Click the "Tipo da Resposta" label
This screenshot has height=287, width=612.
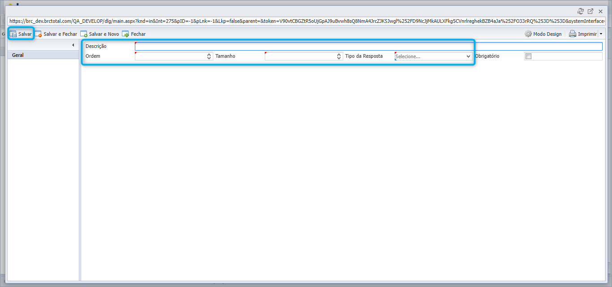364,56
